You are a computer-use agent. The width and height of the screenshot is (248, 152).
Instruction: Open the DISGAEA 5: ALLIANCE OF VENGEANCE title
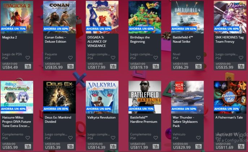(x=97, y=42)
